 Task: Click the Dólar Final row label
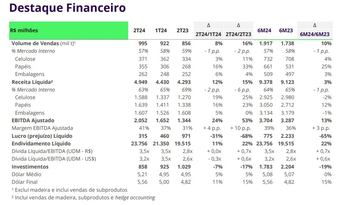(24, 182)
